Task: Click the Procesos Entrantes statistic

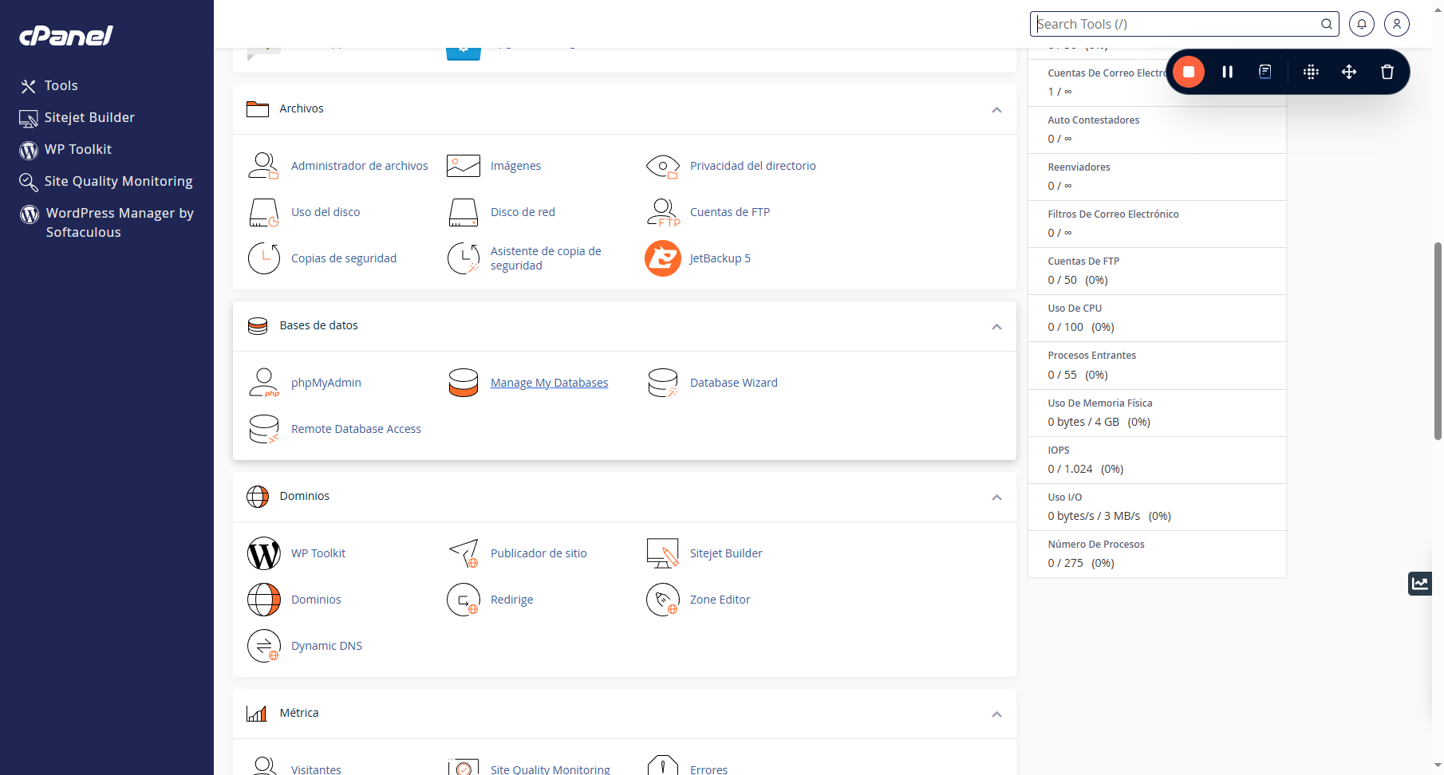Action: coord(1157,365)
